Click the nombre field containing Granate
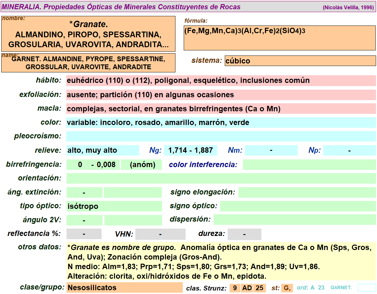This screenshot has height=294, width=377. 88,34
